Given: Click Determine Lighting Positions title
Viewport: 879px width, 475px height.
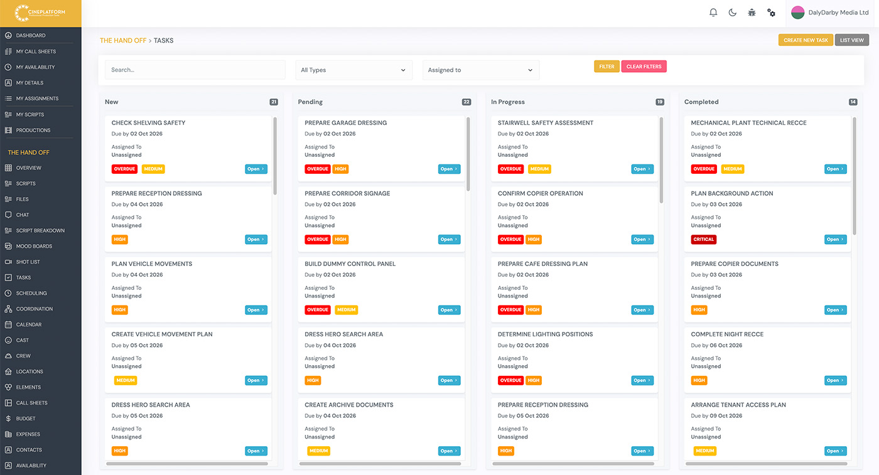Looking at the screenshot, I should pyautogui.click(x=545, y=334).
